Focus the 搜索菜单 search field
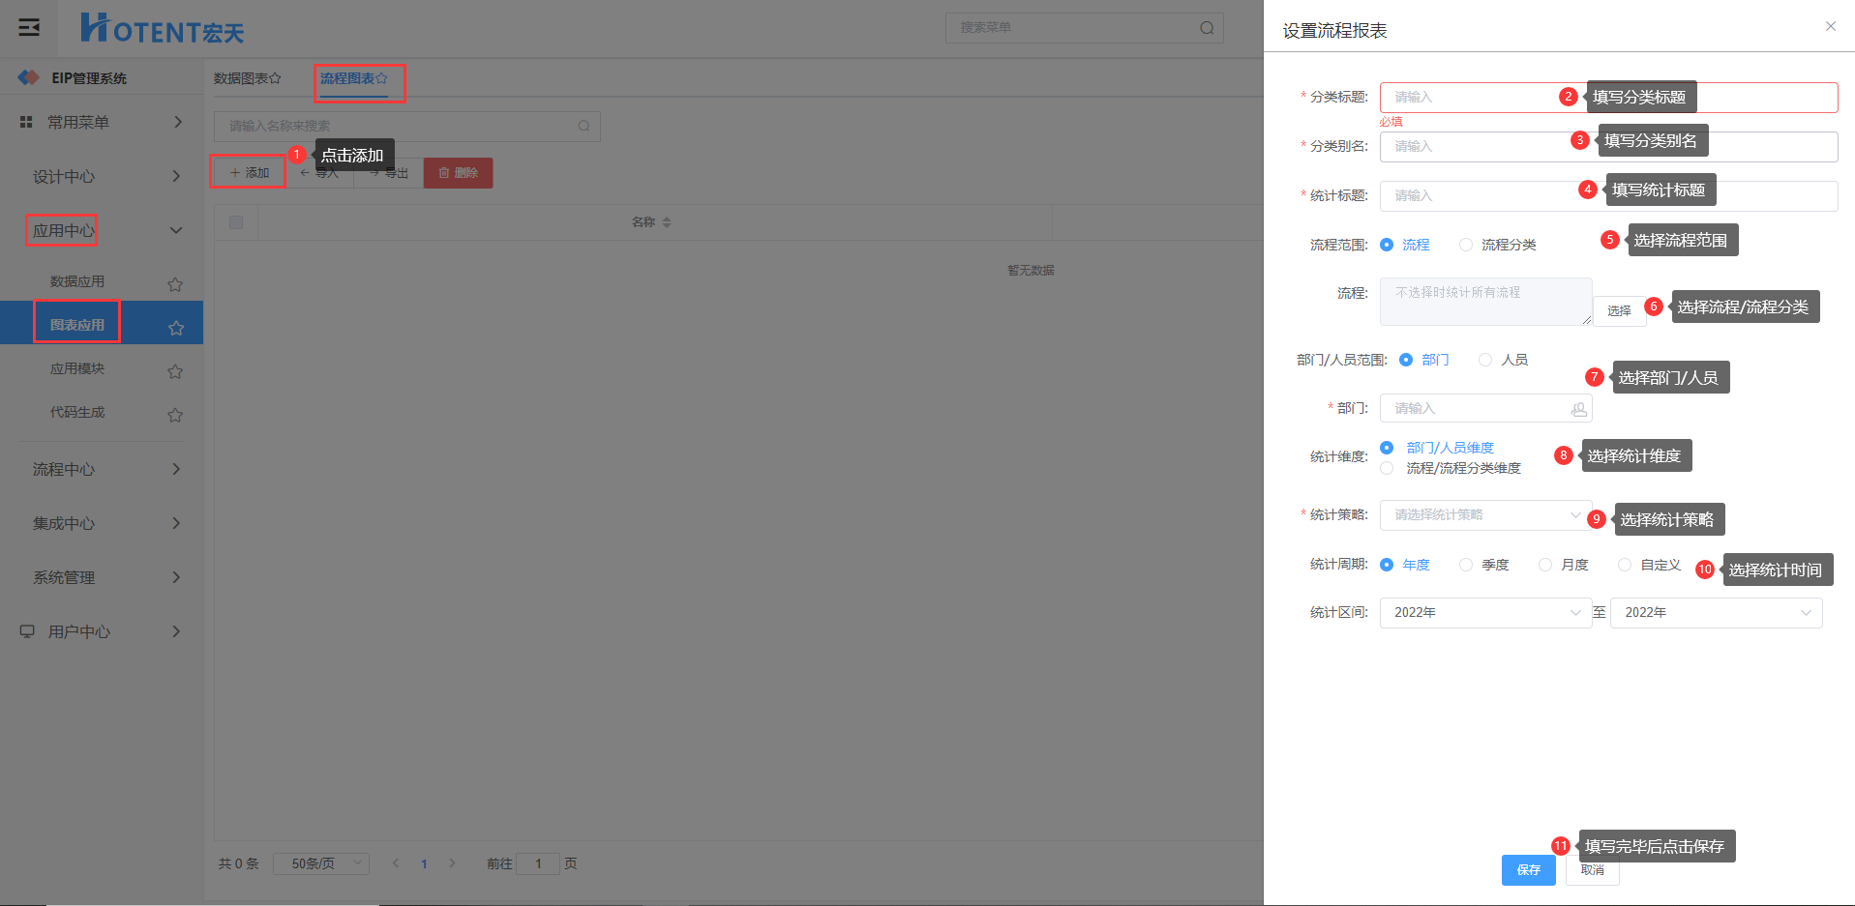This screenshot has height=906, width=1855. [1084, 28]
